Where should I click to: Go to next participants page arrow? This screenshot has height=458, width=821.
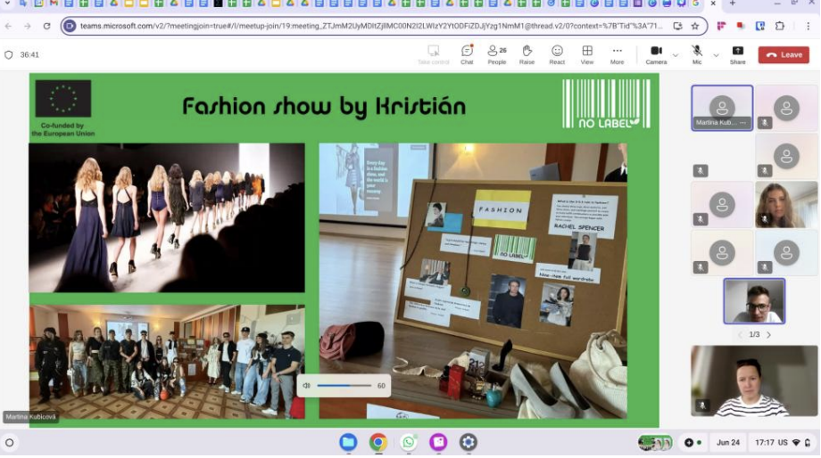(x=769, y=335)
